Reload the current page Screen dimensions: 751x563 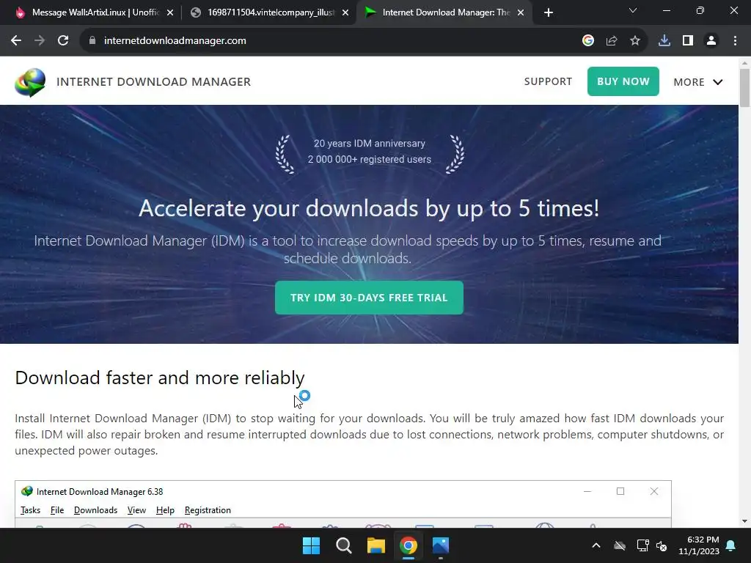click(x=63, y=41)
